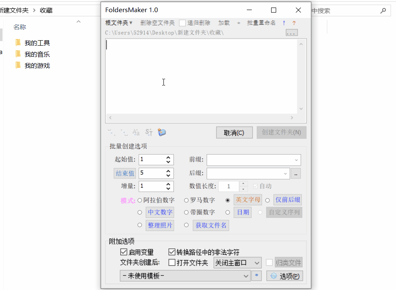Click the 我的工具 folder icon in Explorer
This screenshot has height=290, width=396.
point(18,43)
